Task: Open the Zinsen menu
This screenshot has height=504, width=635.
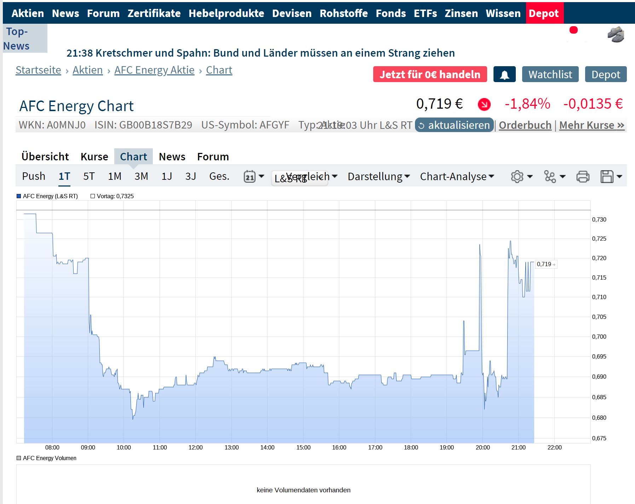Action: 461,13
